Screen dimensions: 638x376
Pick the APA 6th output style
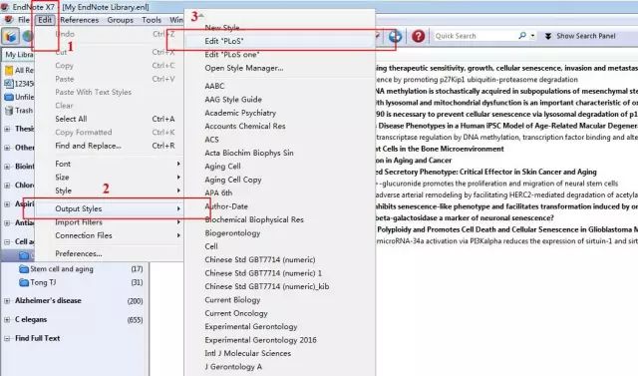[x=218, y=192]
